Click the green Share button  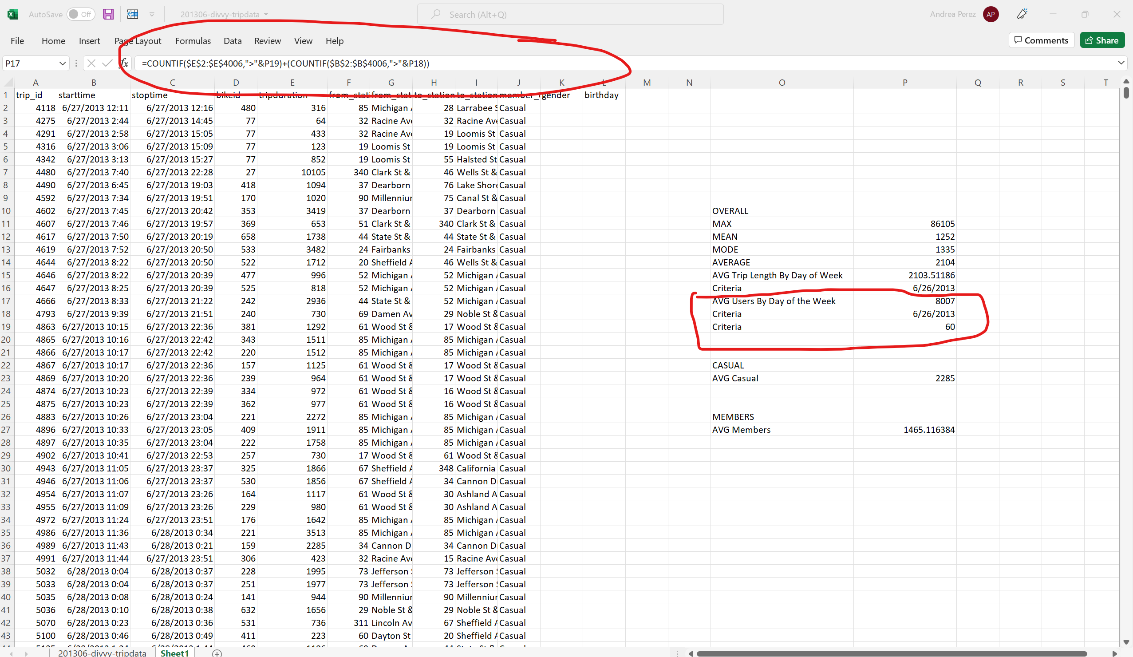(1102, 40)
